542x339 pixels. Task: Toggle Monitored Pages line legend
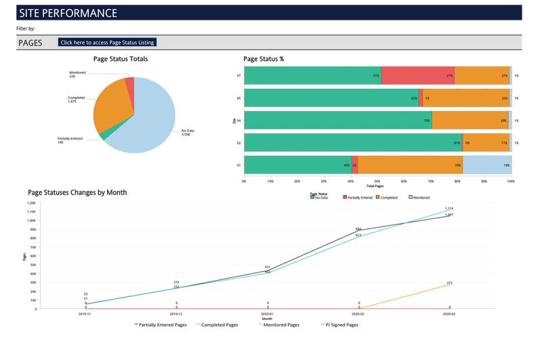click(279, 325)
